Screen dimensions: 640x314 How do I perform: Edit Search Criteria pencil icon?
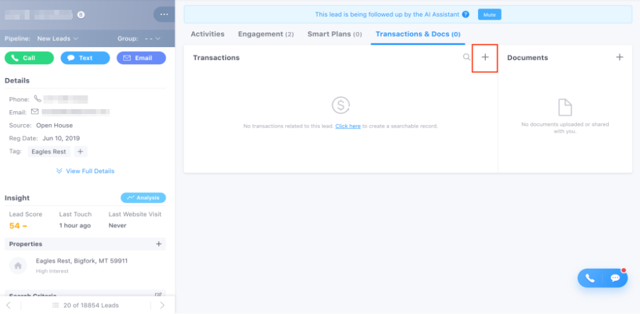coord(158,296)
